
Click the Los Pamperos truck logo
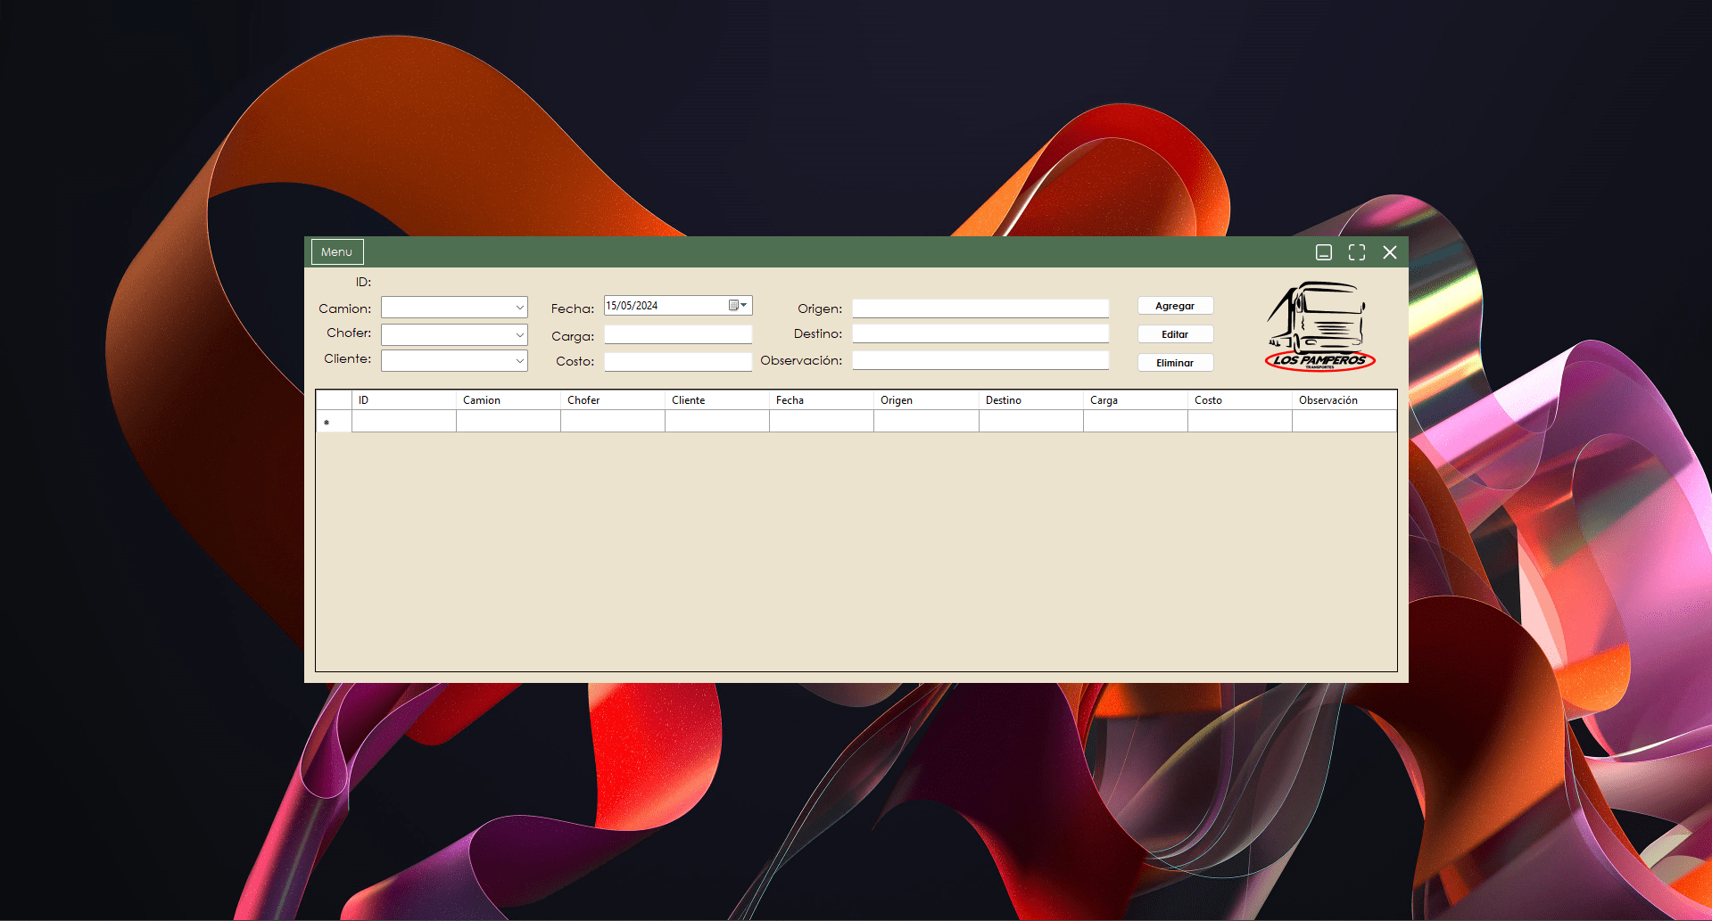[x=1319, y=326]
